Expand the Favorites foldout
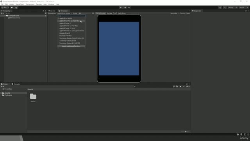The image size is (250, 141). click(1, 89)
